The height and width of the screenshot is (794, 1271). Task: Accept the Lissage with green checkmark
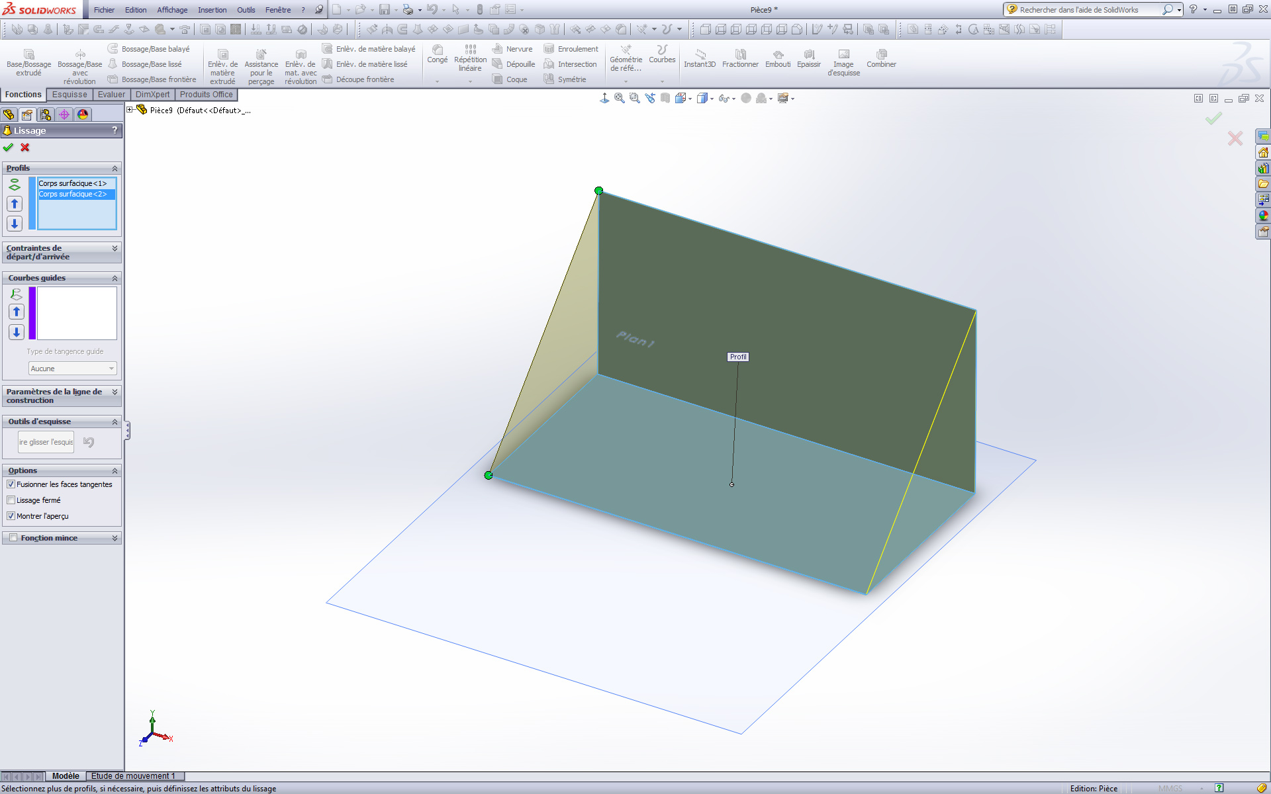coord(9,148)
